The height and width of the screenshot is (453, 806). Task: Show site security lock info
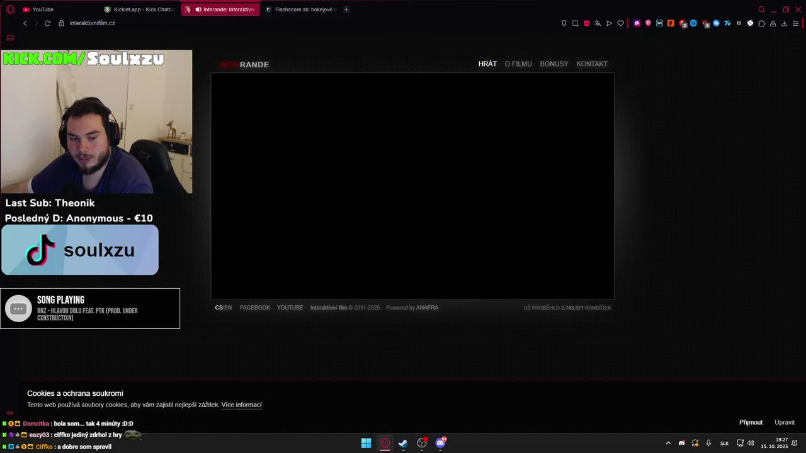point(62,23)
